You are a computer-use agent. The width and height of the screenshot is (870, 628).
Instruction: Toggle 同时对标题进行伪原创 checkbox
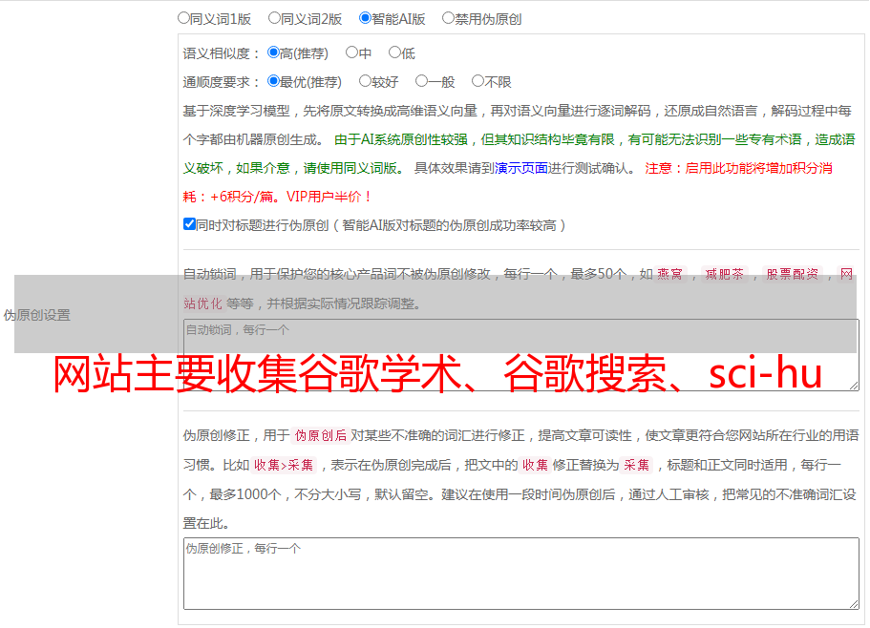(189, 224)
